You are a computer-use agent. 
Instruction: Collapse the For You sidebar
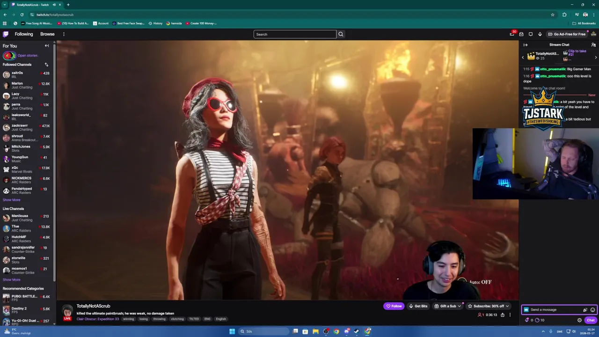[47, 46]
